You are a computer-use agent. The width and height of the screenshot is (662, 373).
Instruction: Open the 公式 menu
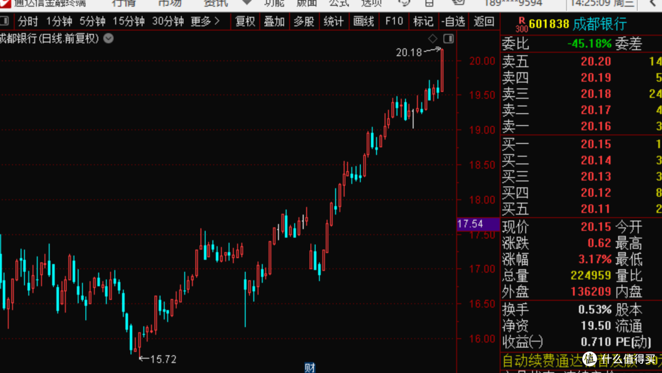(x=339, y=4)
